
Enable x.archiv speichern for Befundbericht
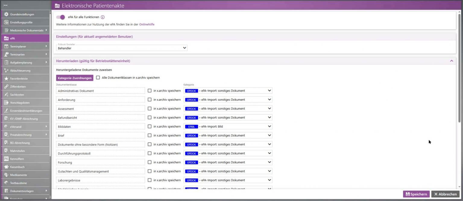click(150, 118)
